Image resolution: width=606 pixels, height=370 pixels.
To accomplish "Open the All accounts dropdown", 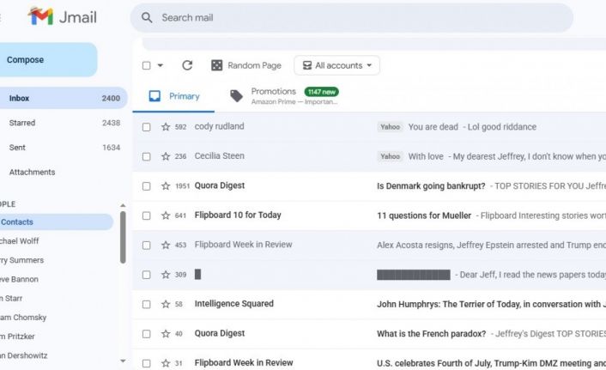I will [x=336, y=65].
